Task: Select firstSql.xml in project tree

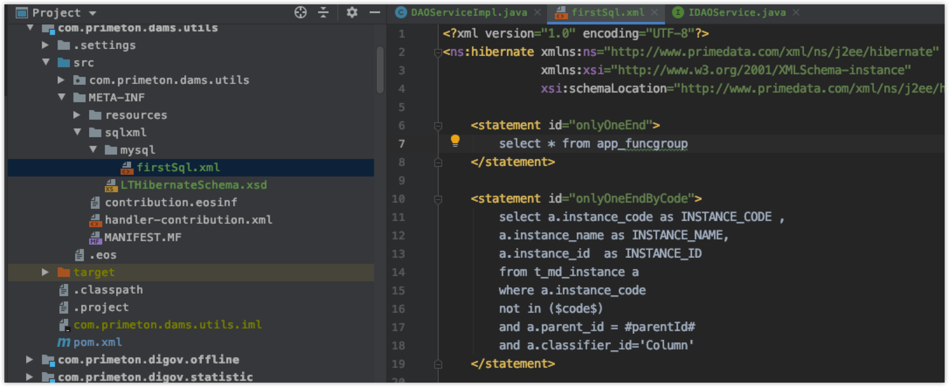Action: click(x=190, y=167)
